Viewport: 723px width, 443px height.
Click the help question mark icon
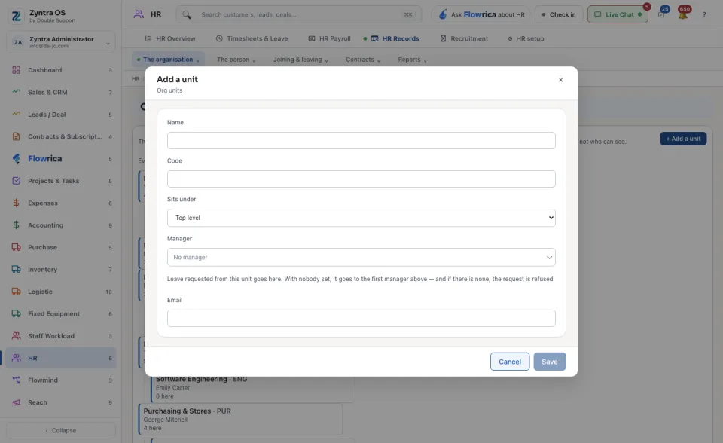click(x=704, y=15)
